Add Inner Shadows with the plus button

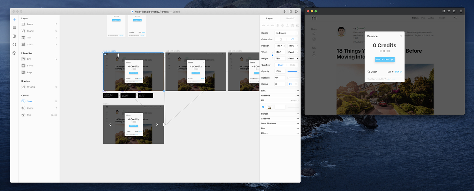coord(298,124)
